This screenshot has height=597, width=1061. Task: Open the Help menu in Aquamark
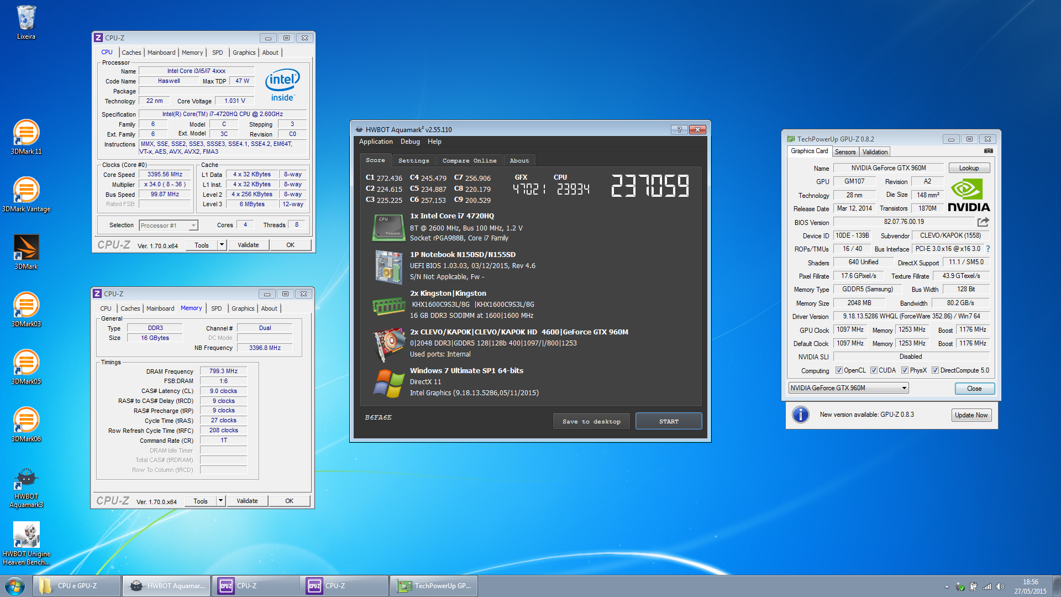click(434, 142)
